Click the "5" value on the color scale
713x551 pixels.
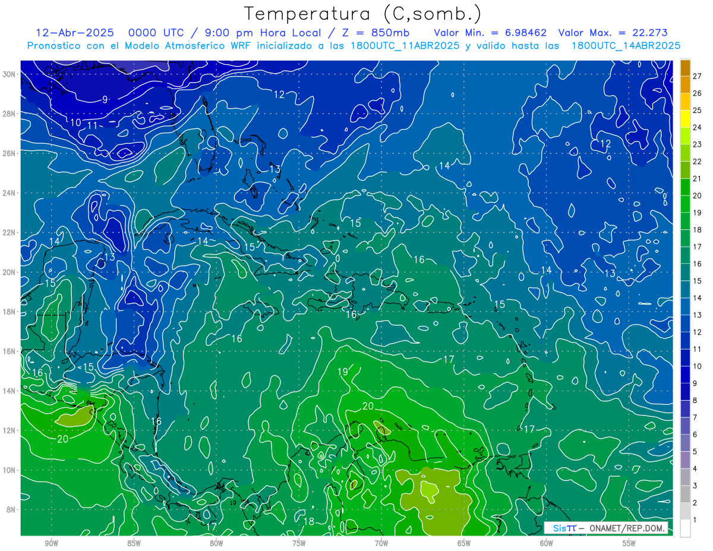point(695,451)
